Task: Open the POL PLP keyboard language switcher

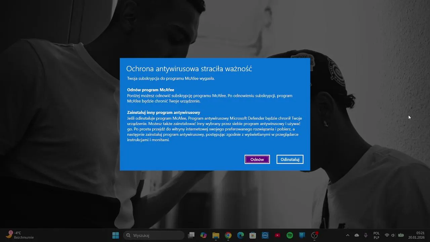Action: (377, 235)
